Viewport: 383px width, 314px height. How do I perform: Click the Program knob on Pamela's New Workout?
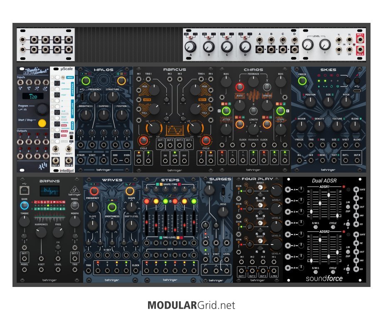[x=42, y=109]
